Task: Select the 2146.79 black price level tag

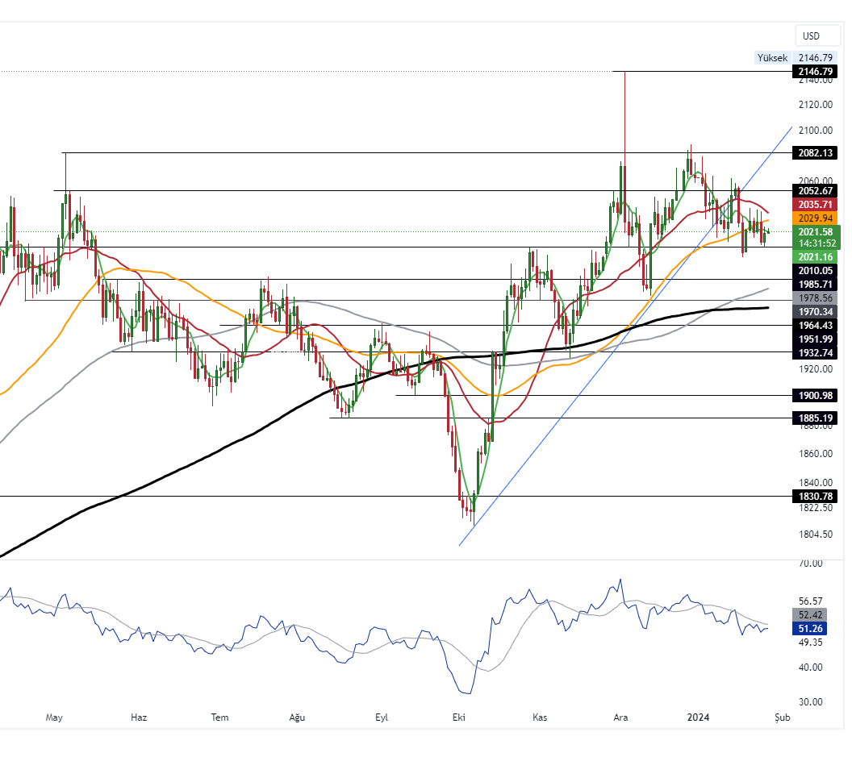Action: point(815,72)
